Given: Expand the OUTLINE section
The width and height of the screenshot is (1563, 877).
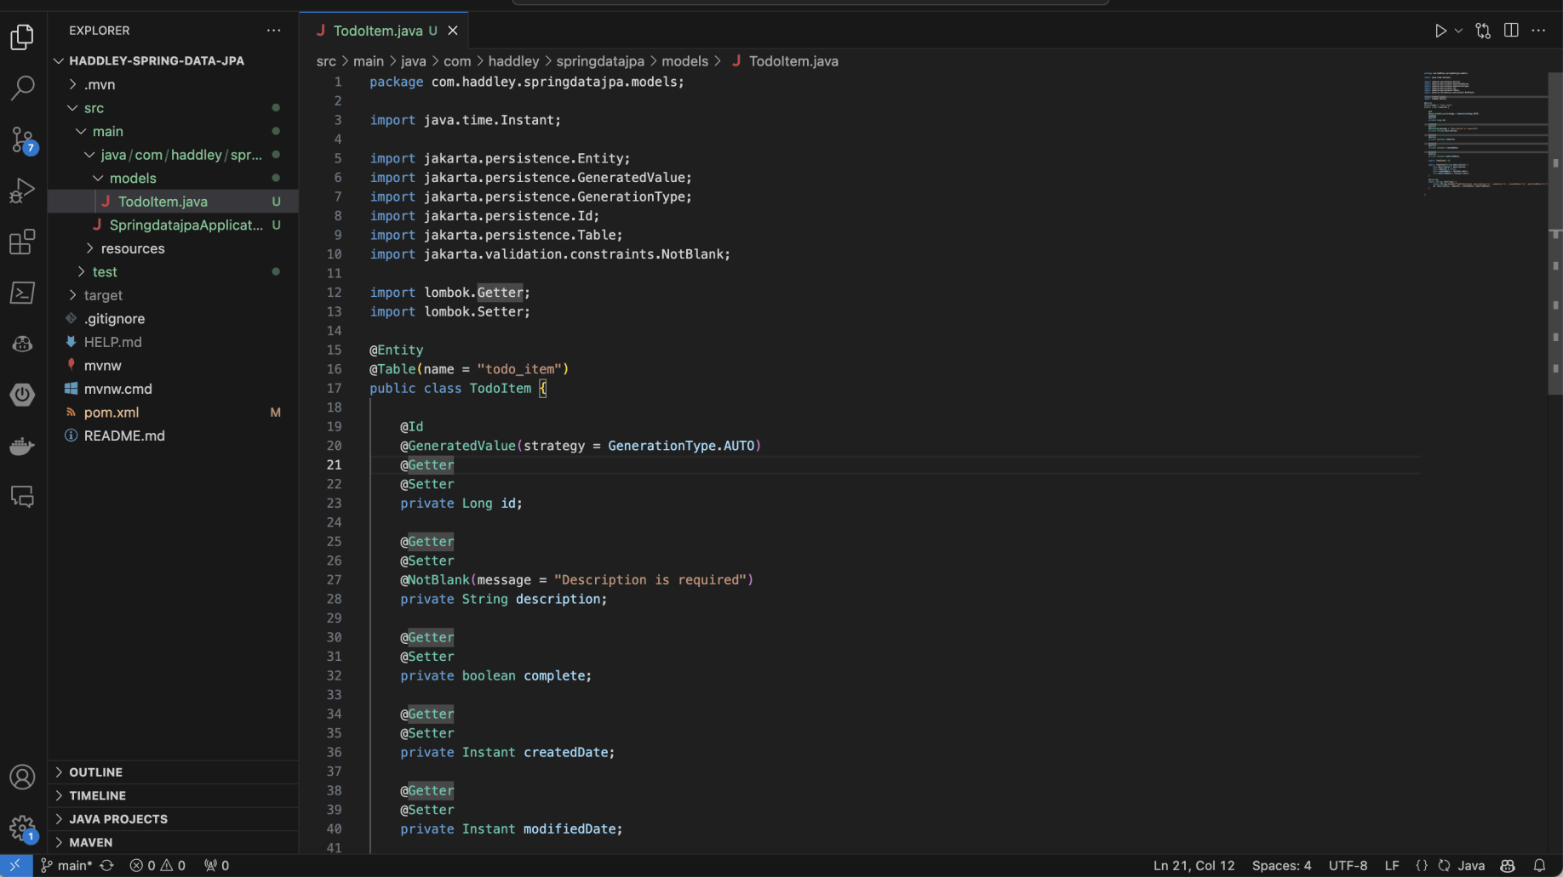Looking at the screenshot, I should tap(95, 772).
